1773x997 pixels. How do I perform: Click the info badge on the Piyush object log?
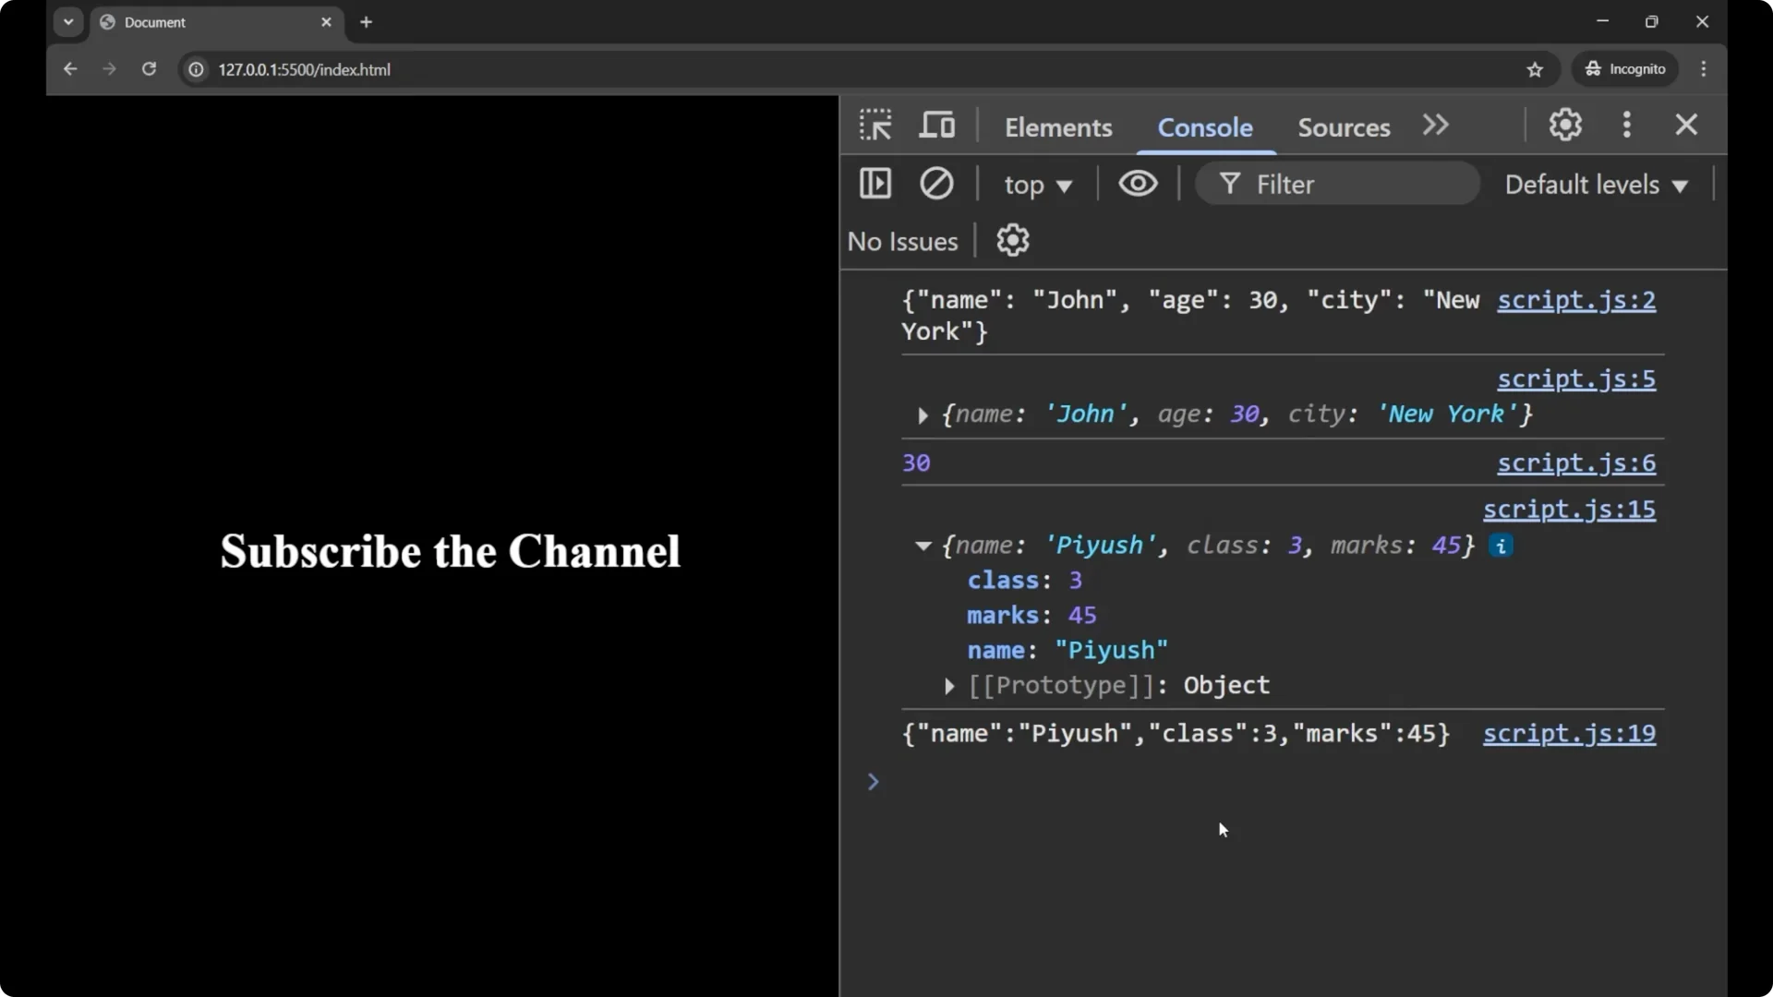click(1501, 546)
